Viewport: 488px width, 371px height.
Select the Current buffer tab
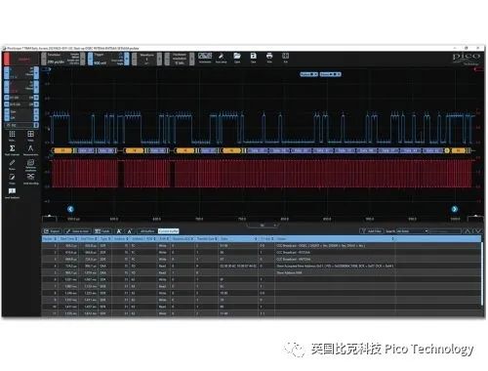(169, 231)
